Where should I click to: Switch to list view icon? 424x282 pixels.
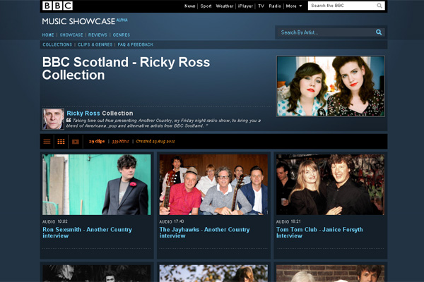47,141
